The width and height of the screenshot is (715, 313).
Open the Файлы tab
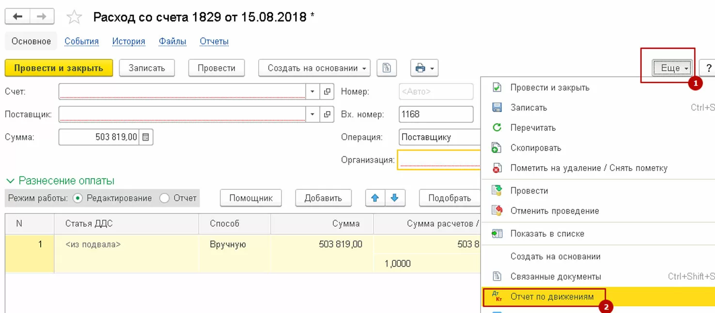172,42
